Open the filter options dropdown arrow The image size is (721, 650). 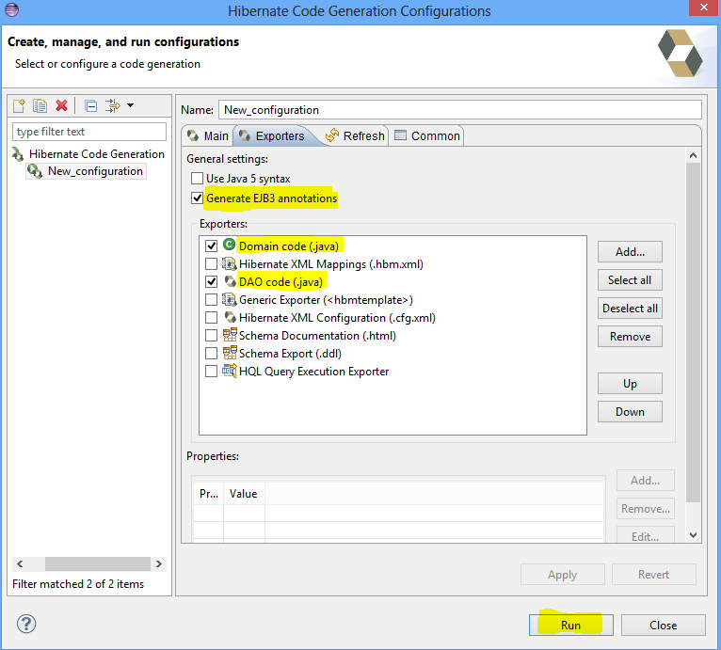pos(131,105)
